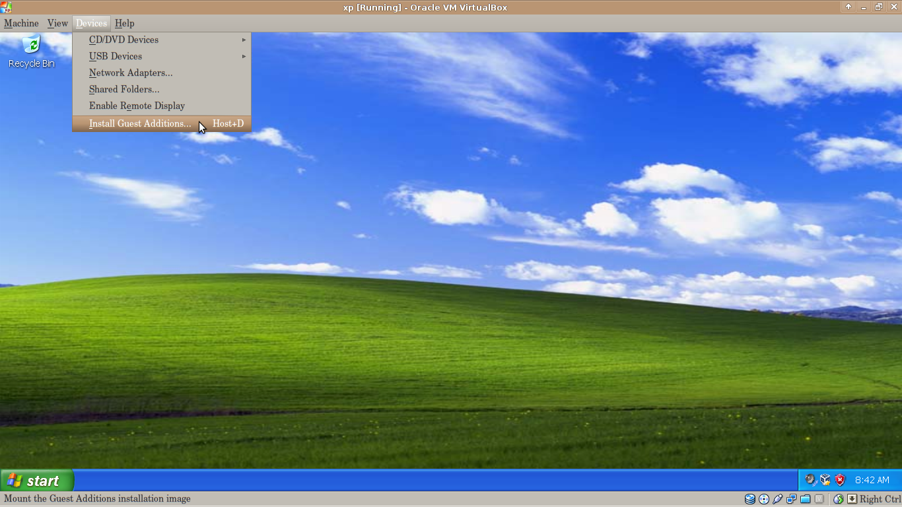Click the keyboard capture arrow indicator

tap(852, 499)
